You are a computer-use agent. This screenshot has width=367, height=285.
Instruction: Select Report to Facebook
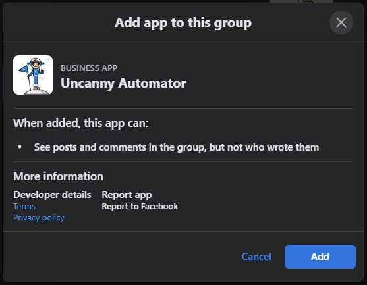140,207
